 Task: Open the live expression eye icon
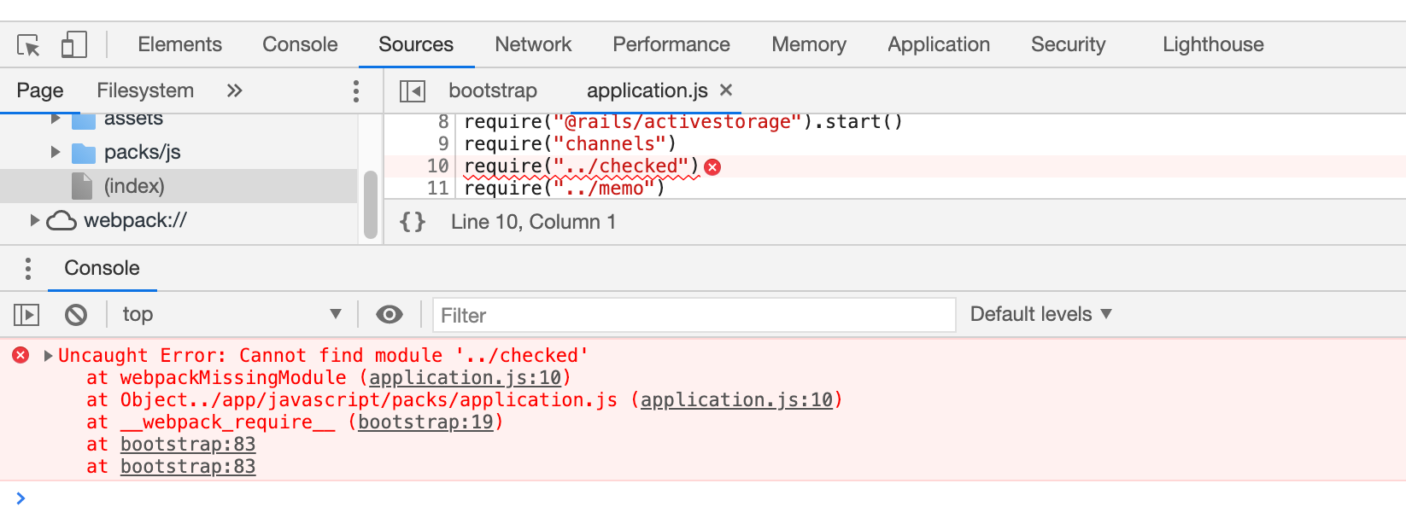[390, 315]
